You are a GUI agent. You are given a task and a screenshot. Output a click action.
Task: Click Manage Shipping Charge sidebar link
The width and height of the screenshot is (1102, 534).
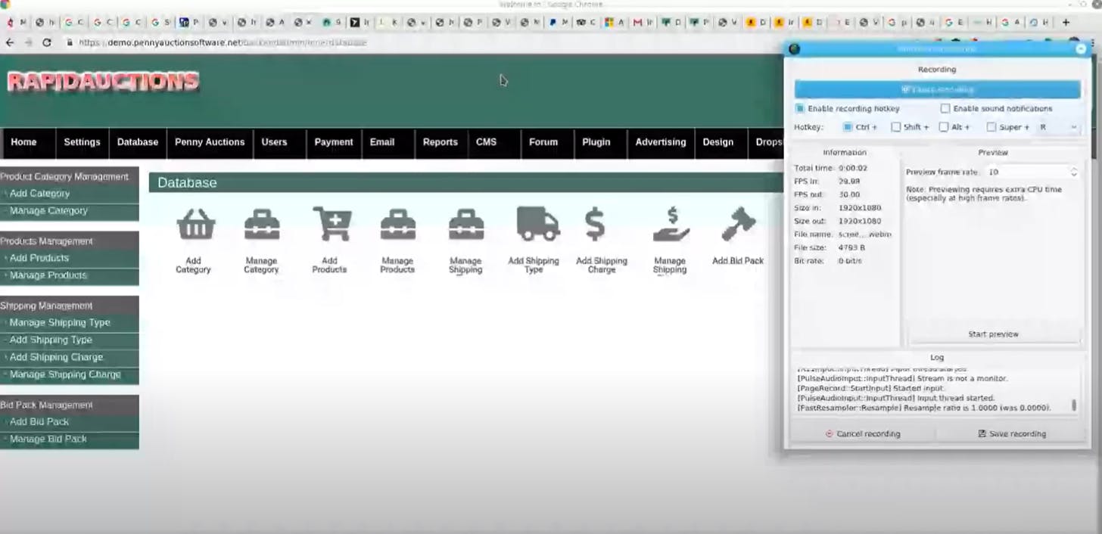(x=65, y=375)
